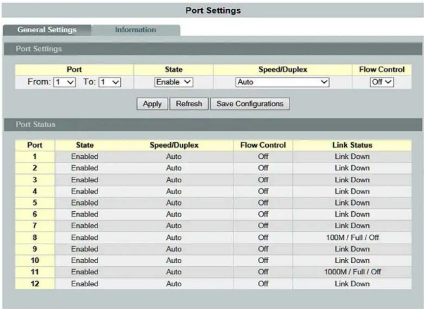Click Link Down status of port 1
The width and height of the screenshot is (424, 309).
click(352, 157)
